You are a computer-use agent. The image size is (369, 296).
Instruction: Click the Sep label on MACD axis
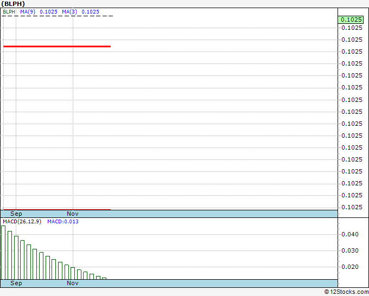click(16, 283)
